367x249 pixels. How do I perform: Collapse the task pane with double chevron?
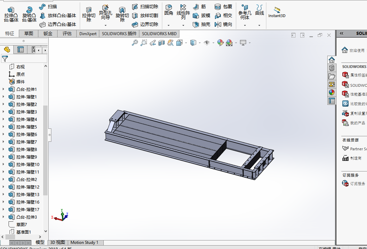pyautogui.click(x=341, y=33)
